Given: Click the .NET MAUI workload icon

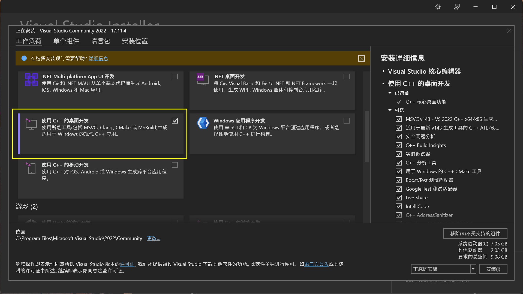Looking at the screenshot, I should 31,80.
